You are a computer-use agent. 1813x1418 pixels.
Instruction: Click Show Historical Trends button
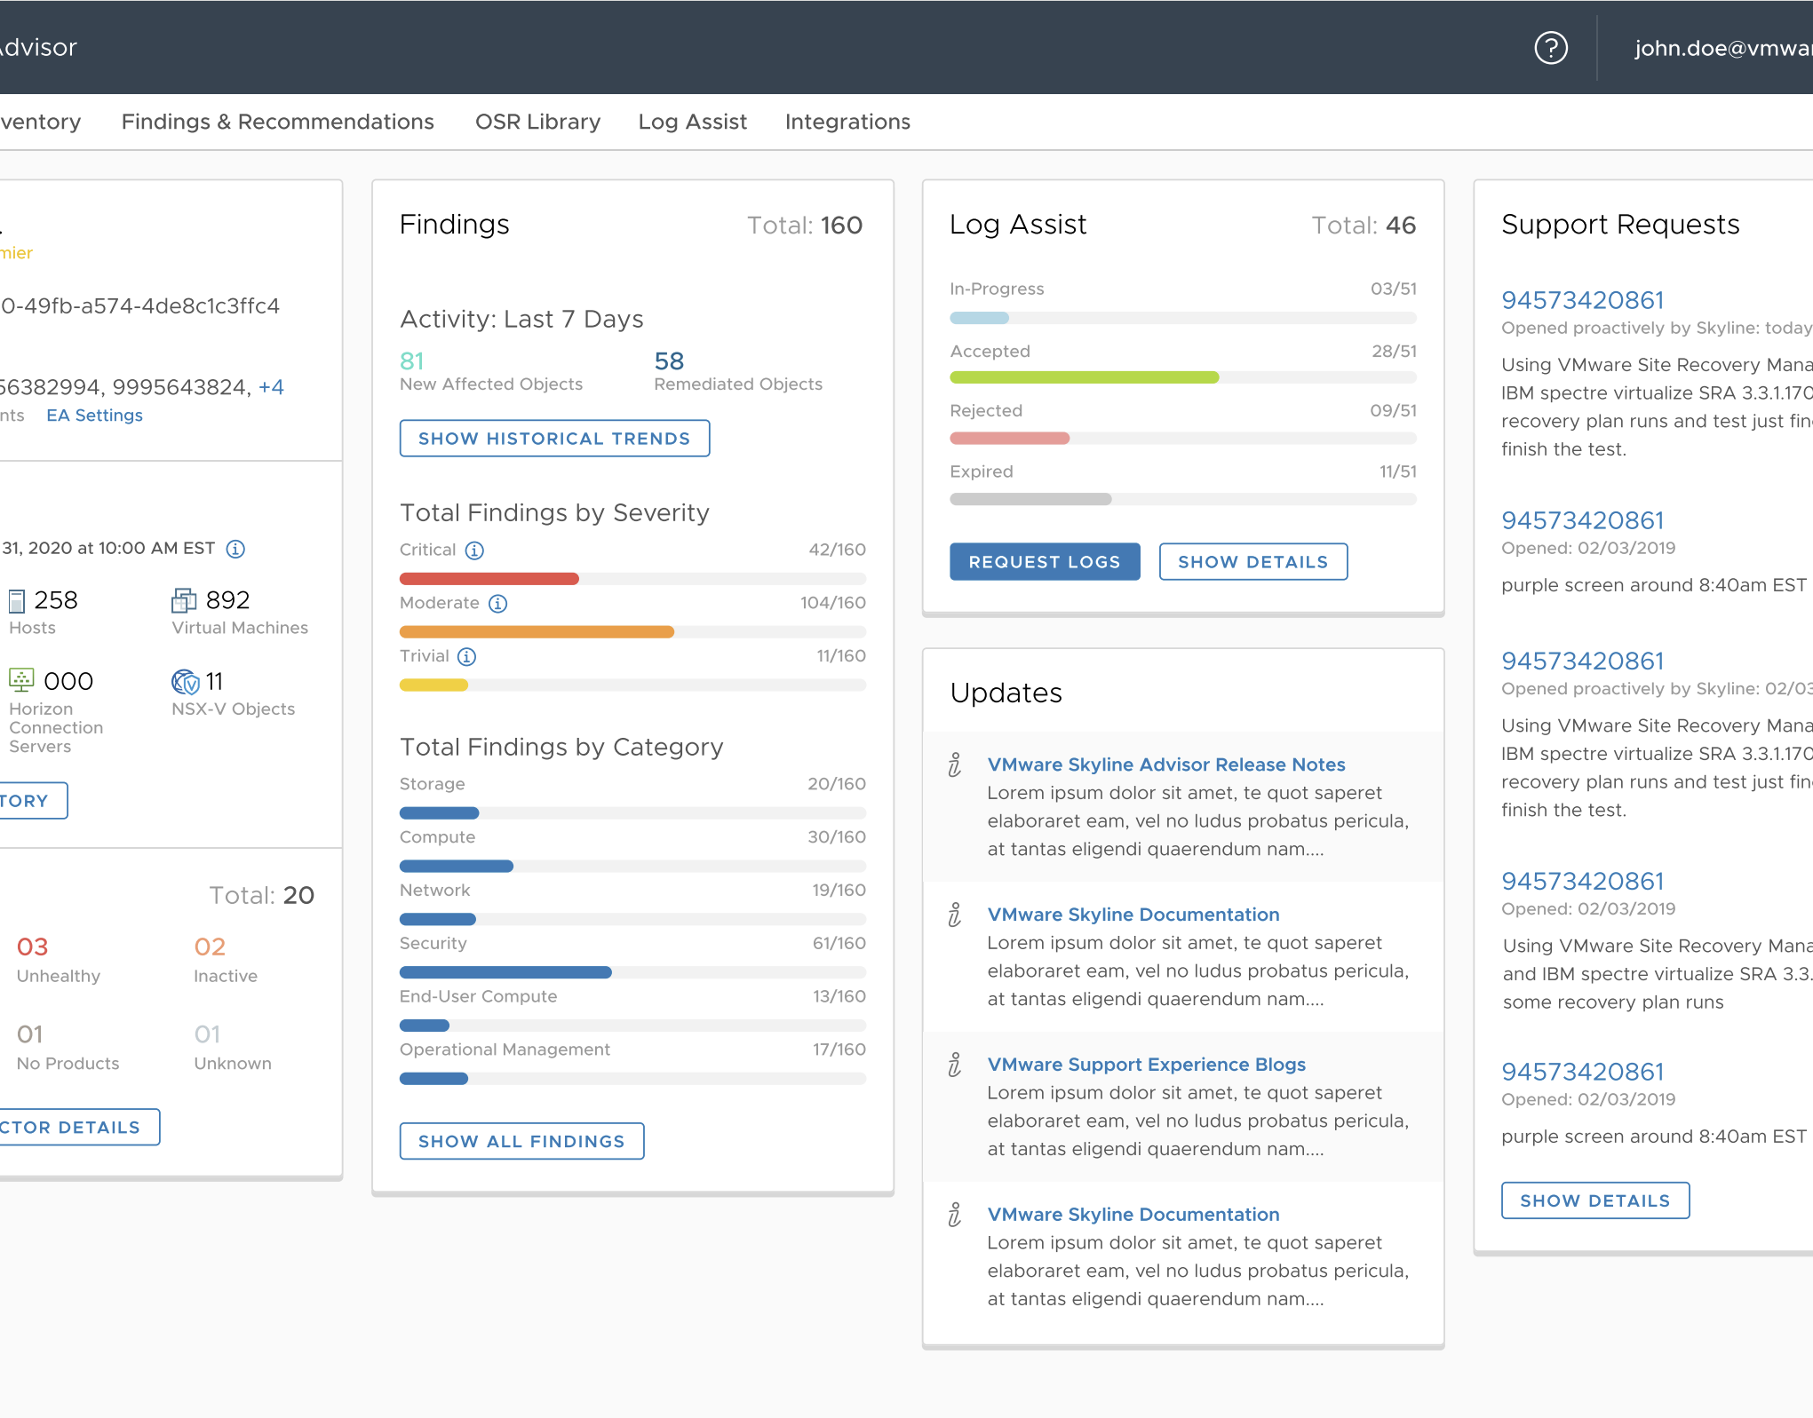[554, 439]
